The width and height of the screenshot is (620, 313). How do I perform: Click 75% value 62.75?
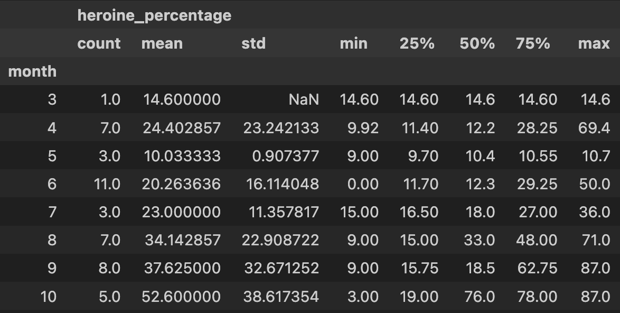tap(537, 268)
